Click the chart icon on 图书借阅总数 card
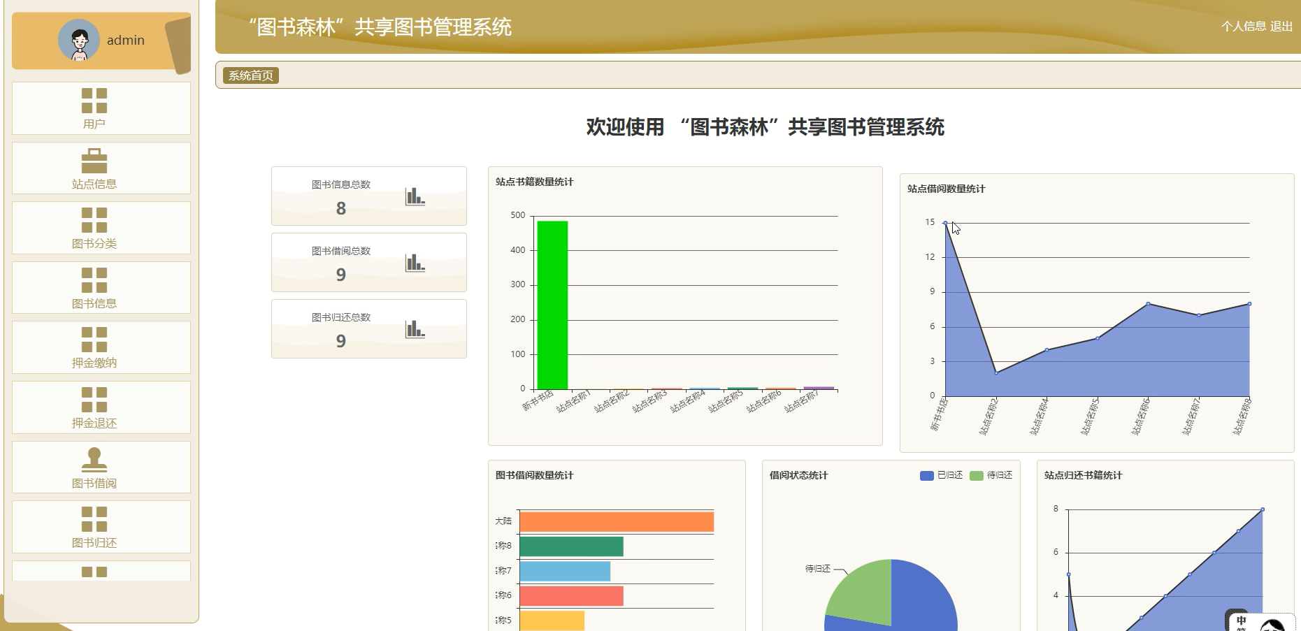The image size is (1301, 631). click(x=414, y=262)
